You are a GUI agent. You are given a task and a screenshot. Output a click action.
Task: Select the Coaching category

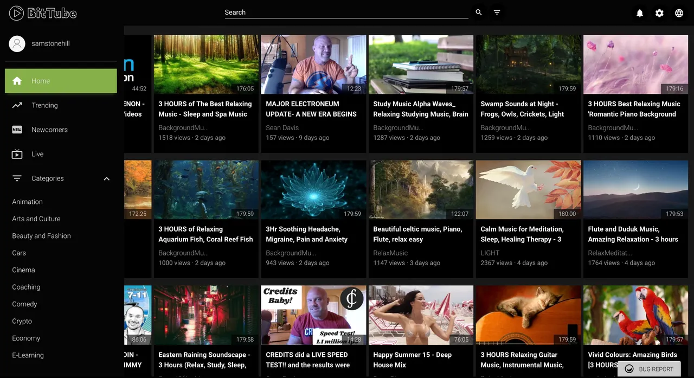point(26,287)
